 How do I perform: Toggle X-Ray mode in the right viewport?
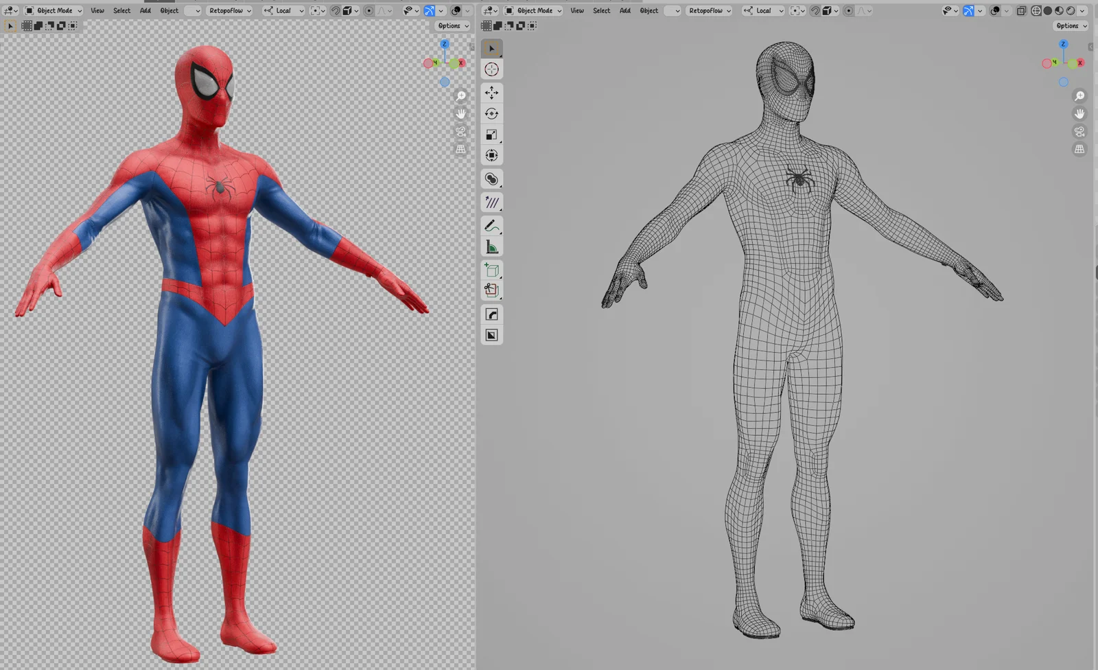pyautogui.click(x=1022, y=10)
